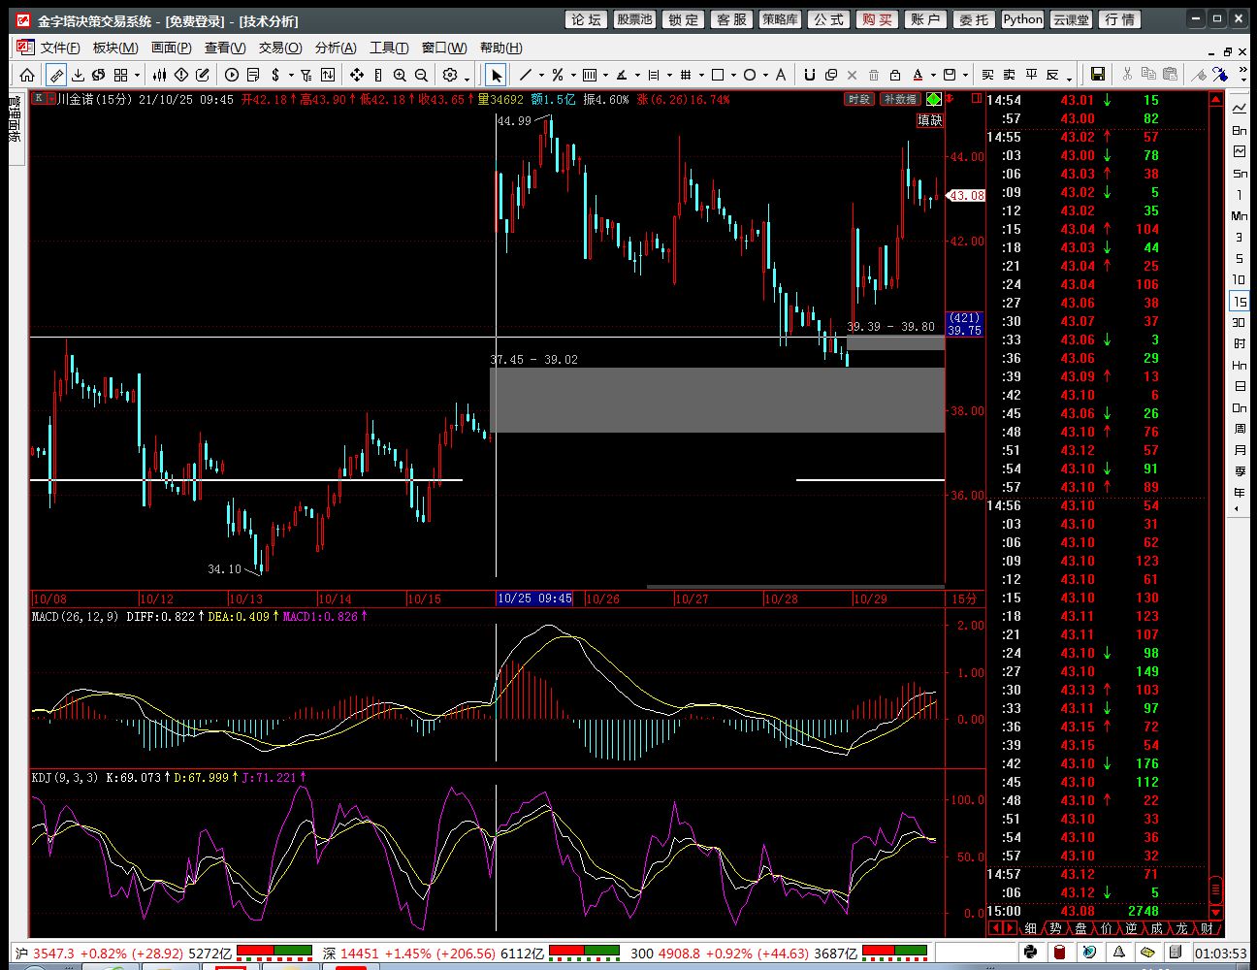Viewport: 1257px width, 970px height.
Task: Open the 文件(F) menu
Action: tap(59, 48)
